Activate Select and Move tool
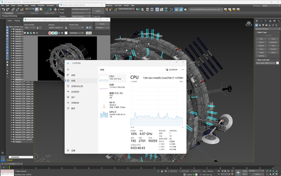Screen dimensions: 281x176 click(55, 10)
